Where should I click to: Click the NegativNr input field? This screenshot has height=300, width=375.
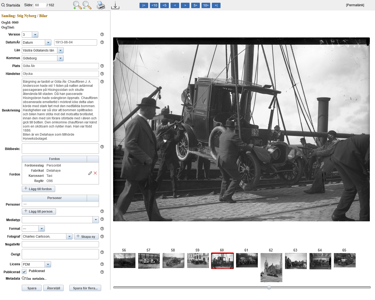pos(60,244)
